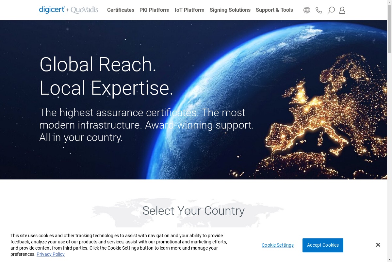Click the page vertical scrollbar thumb
The image size is (392, 262).
click(389, 29)
